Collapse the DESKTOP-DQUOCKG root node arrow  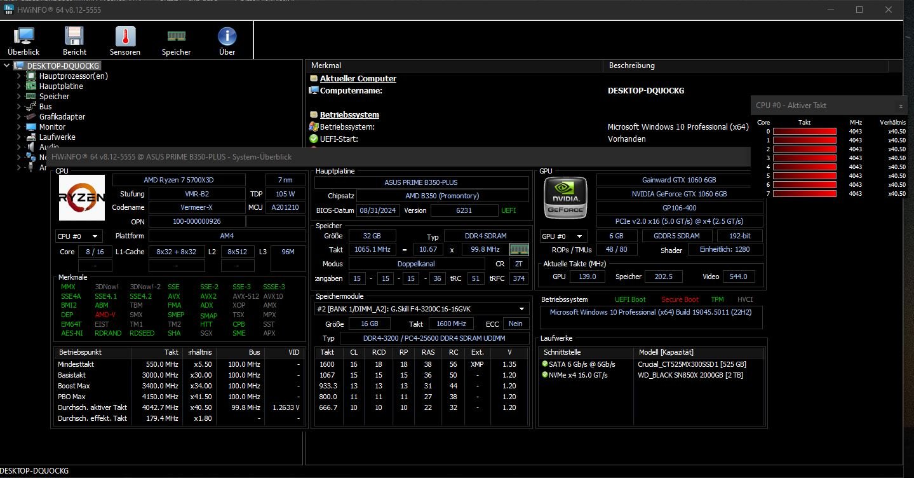pyautogui.click(x=6, y=66)
